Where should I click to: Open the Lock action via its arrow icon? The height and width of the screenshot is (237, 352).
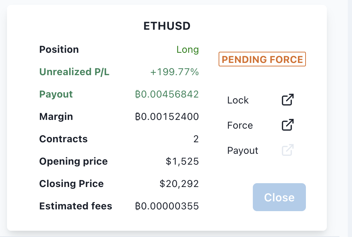click(287, 100)
